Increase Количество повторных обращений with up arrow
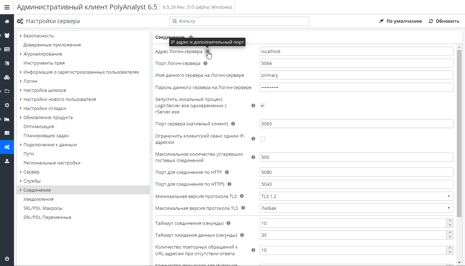 point(450,248)
